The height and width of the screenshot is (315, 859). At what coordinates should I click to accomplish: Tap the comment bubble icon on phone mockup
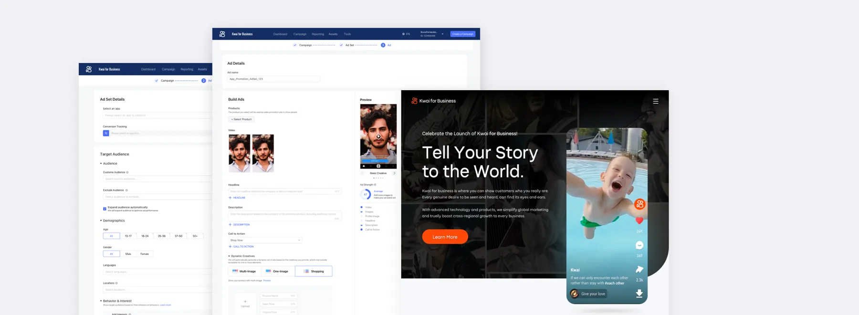pyautogui.click(x=639, y=245)
